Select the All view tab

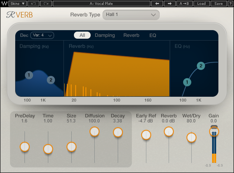(82, 35)
